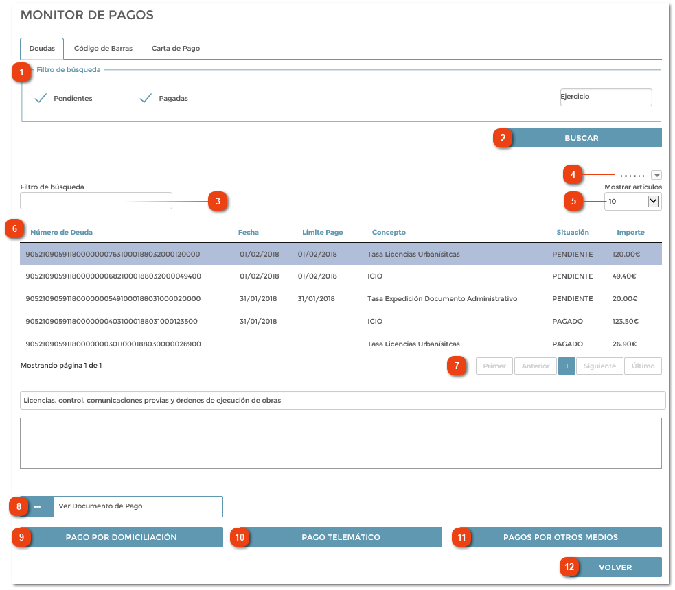Open the small export options dropdown arrow
Screen dimensions: 675x590
656,175
